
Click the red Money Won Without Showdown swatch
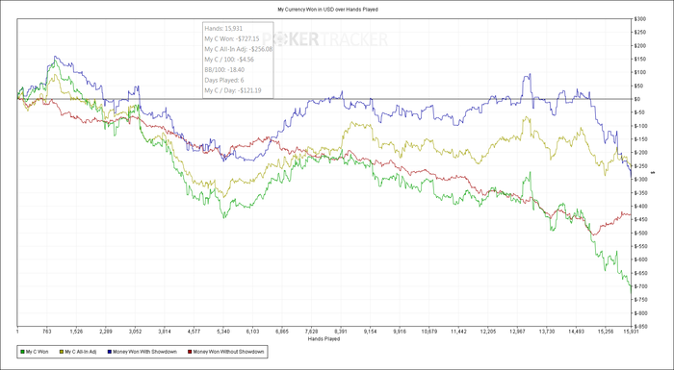pos(191,352)
